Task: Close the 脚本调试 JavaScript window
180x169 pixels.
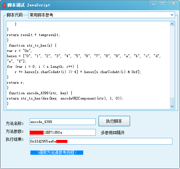Action: pyautogui.click(x=173, y=4)
